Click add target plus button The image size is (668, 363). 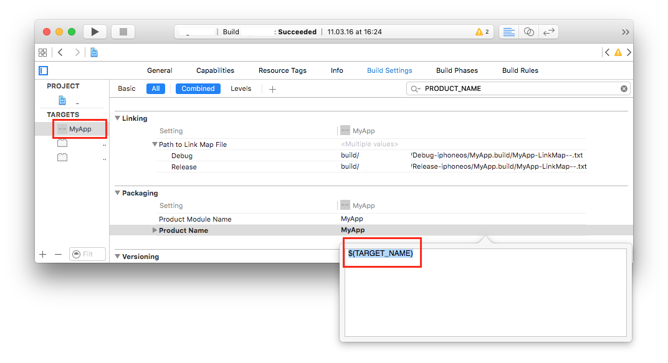point(43,254)
